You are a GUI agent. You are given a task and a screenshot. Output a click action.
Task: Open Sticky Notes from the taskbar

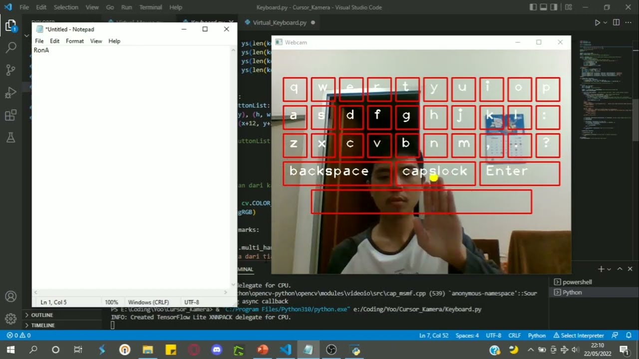click(x=171, y=350)
